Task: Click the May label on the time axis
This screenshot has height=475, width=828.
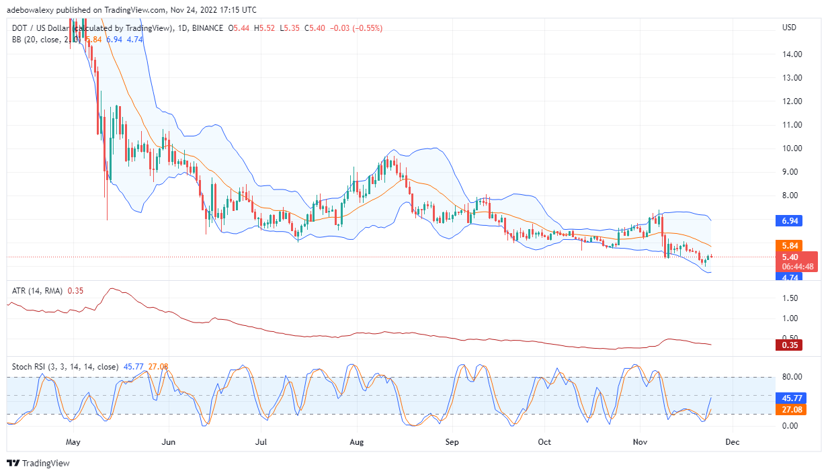Action: 74,442
